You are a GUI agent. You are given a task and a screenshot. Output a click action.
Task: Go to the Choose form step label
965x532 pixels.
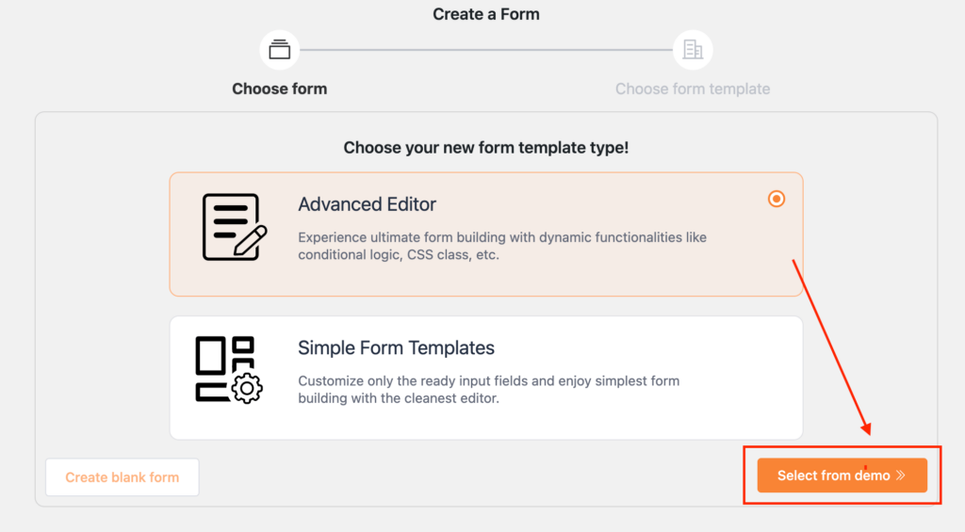click(279, 89)
